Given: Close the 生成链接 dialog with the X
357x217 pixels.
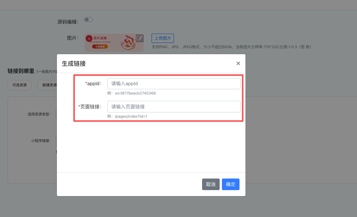Looking at the screenshot, I should pyautogui.click(x=238, y=63).
